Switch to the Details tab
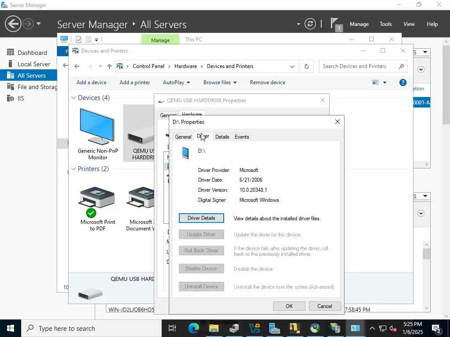 click(x=222, y=137)
